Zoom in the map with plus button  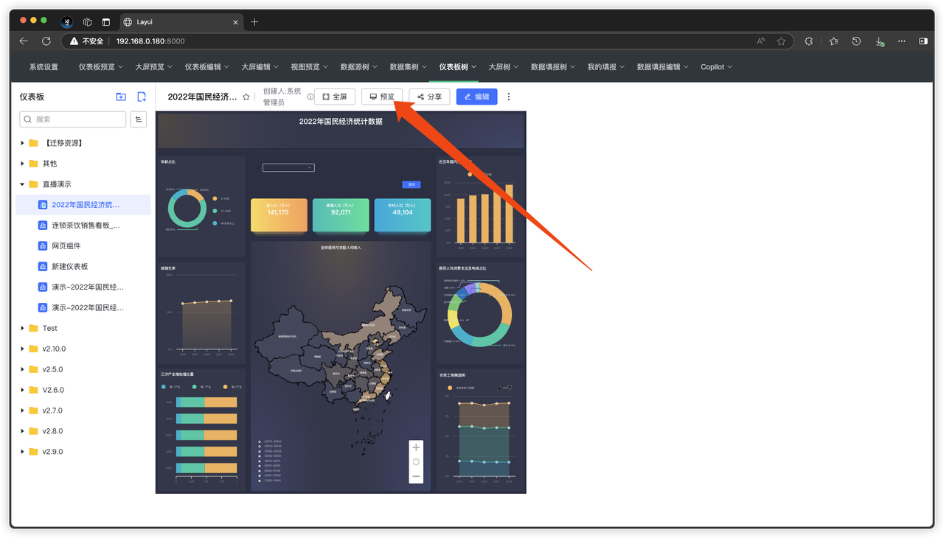tap(416, 447)
